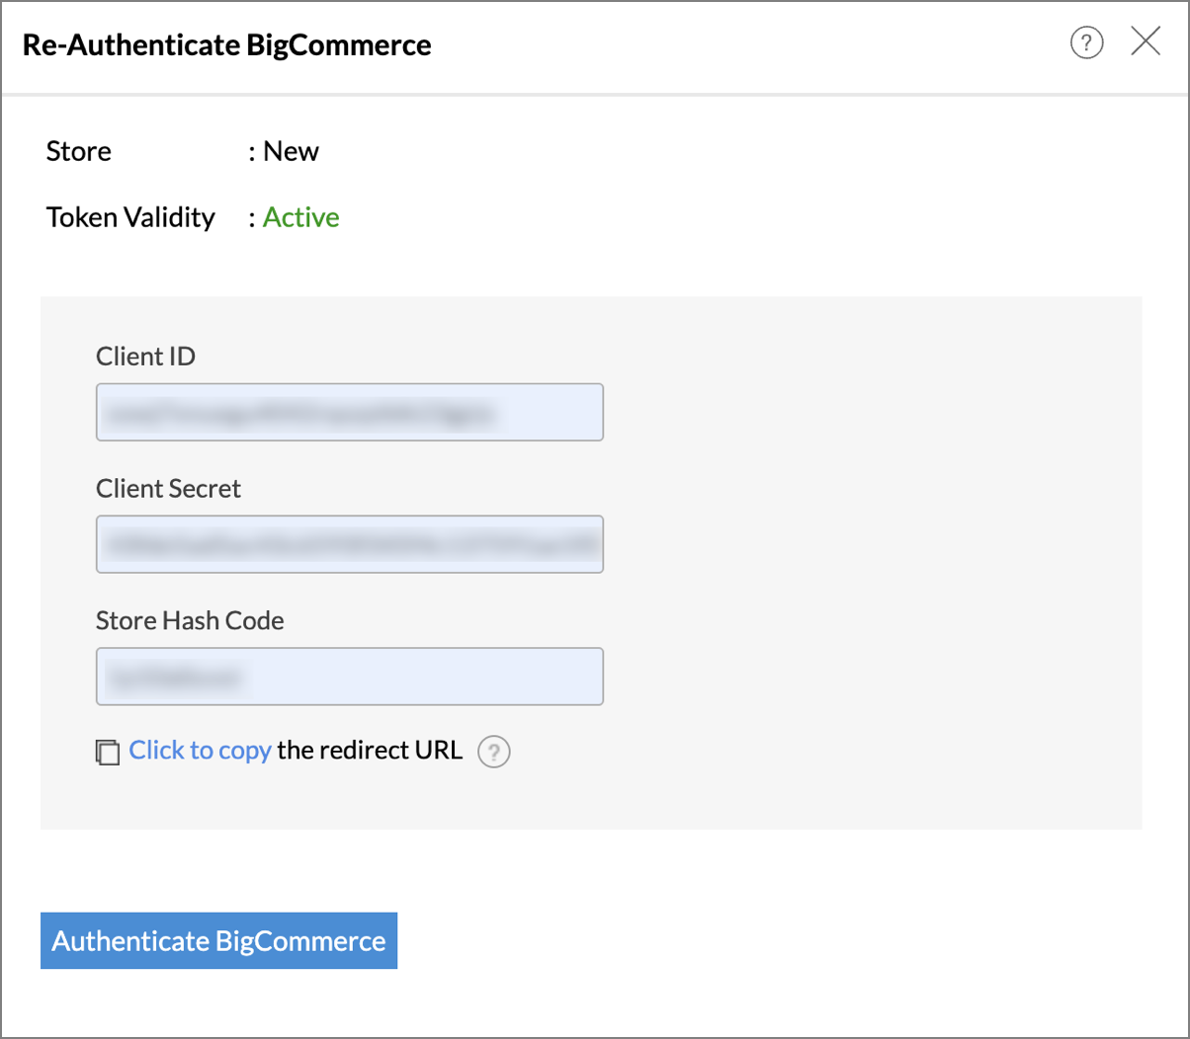The image size is (1190, 1039).
Task: Focus the Client ID input field
Action: point(349,412)
